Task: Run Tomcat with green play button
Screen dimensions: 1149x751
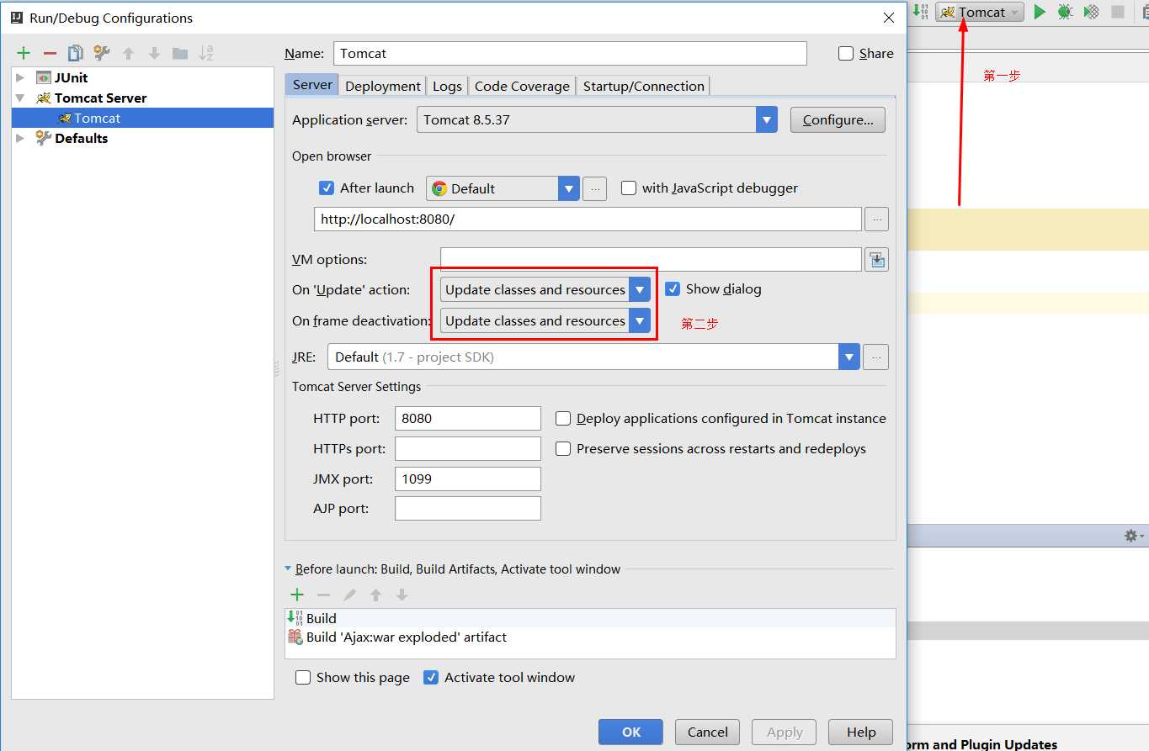Action: (x=1040, y=12)
